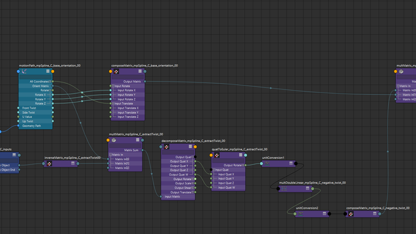The image size is (416, 234).
Task: Click Output Matrix port on composeMatrix base_orientation
Action: click(145, 82)
